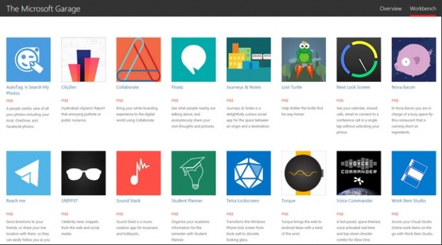Select the Nova Bacon pink pig icon
This screenshot has width=442, height=245.
coord(414,60)
